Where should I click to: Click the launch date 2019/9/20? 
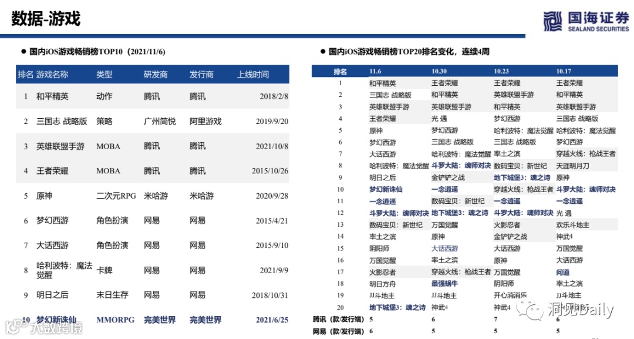pos(272,122)
